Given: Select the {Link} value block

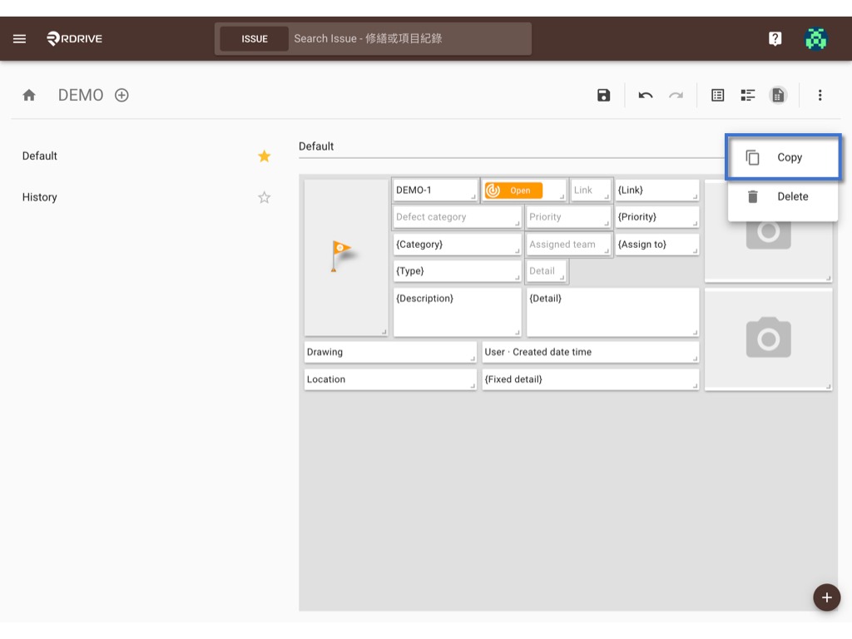Looking at the screenshot, I should [657, 191].
